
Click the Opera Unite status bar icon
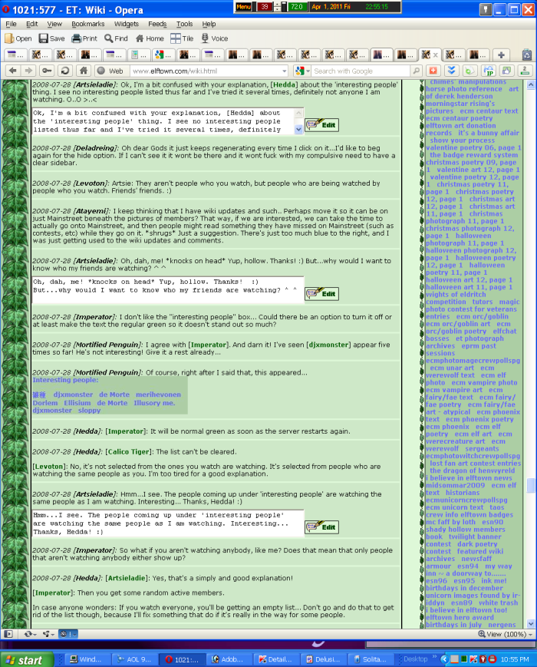tap(46, 634)
